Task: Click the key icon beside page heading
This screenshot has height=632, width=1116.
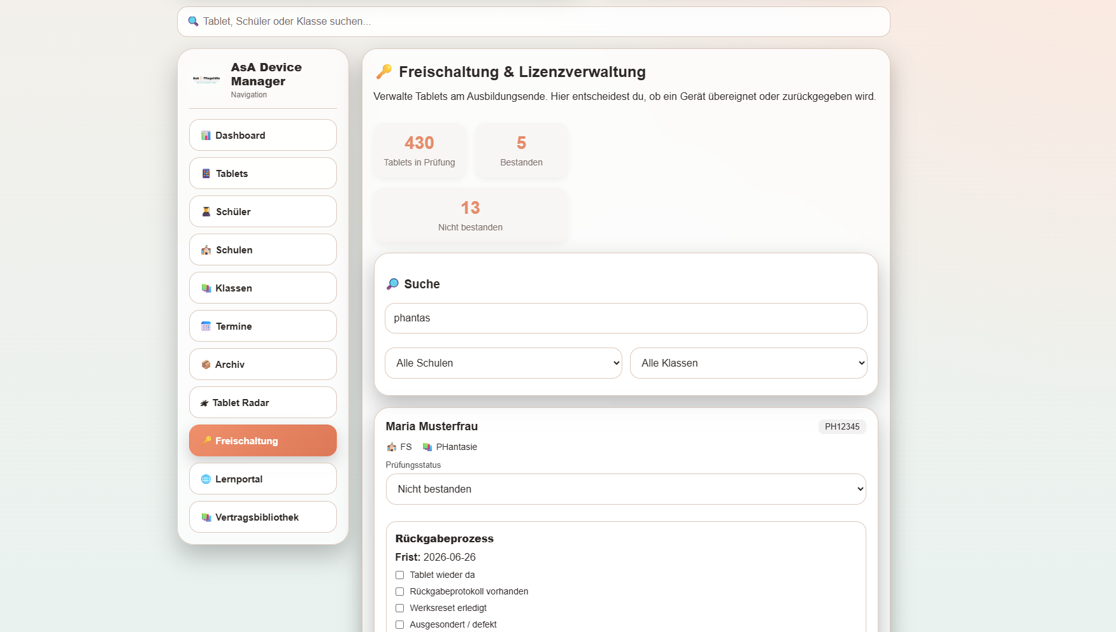Action: point(383,72)
